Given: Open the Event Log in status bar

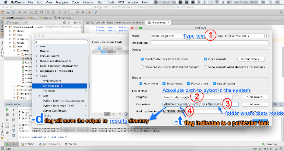Looking at the screenshot, I should coord(270,144).
